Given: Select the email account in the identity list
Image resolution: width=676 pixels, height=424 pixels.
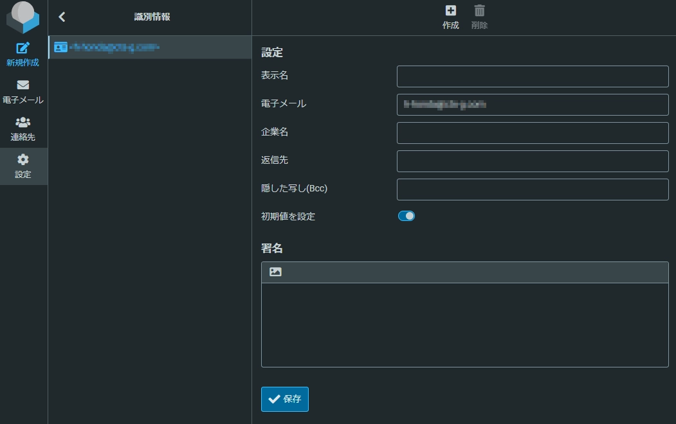Looking at the screenshot, I should point(148,47).
